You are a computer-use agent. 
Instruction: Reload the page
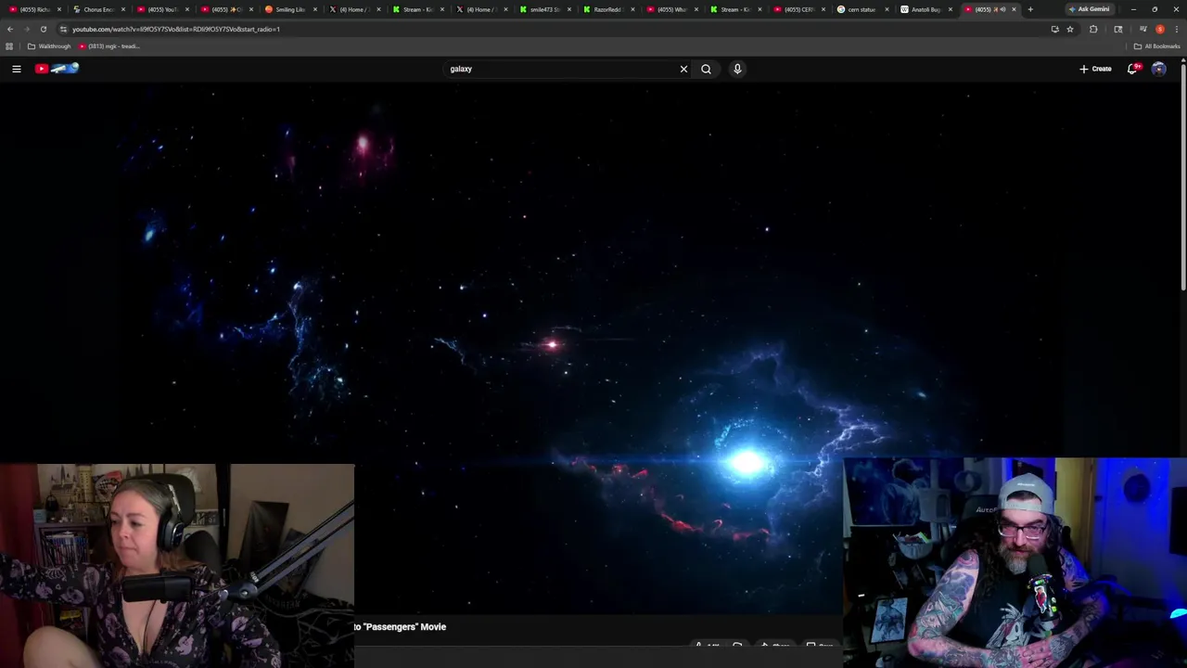43,29
